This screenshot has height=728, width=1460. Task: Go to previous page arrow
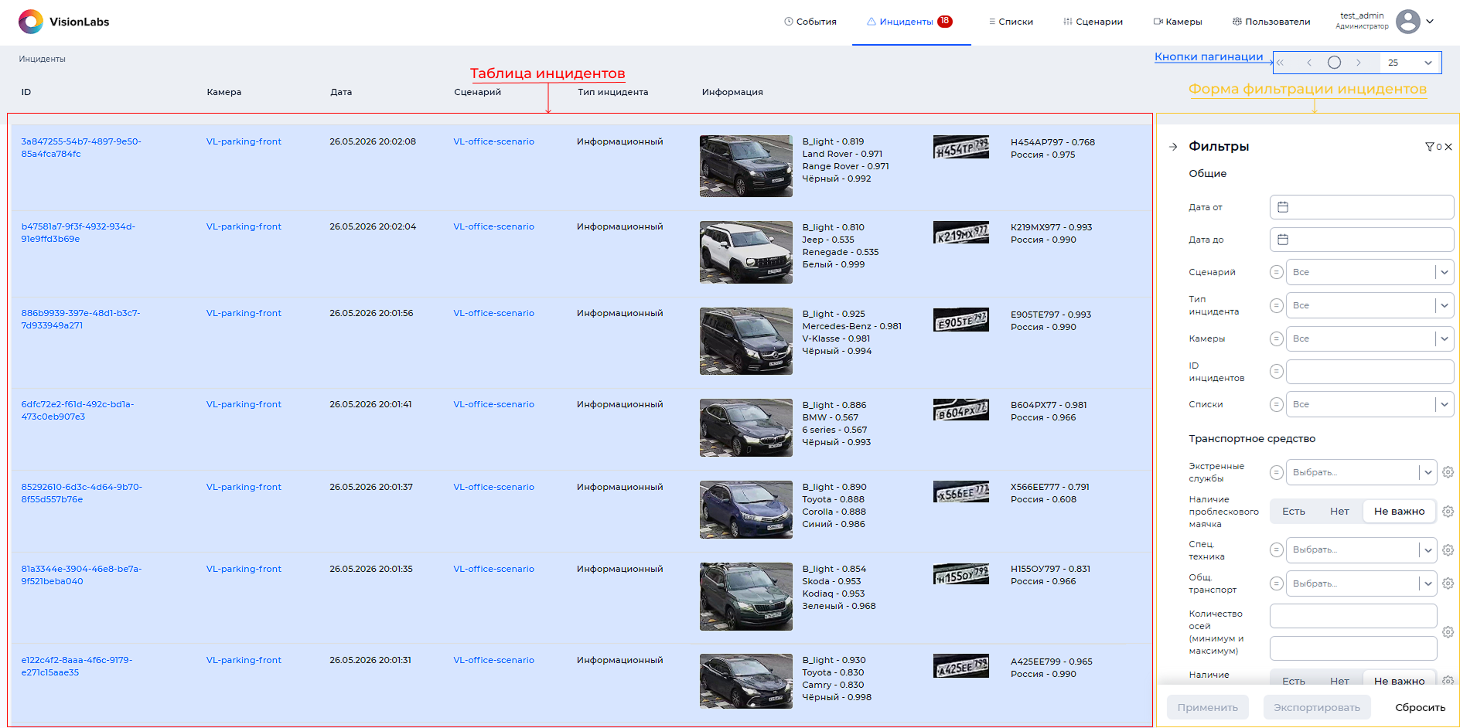click(x=1309, y=63)
